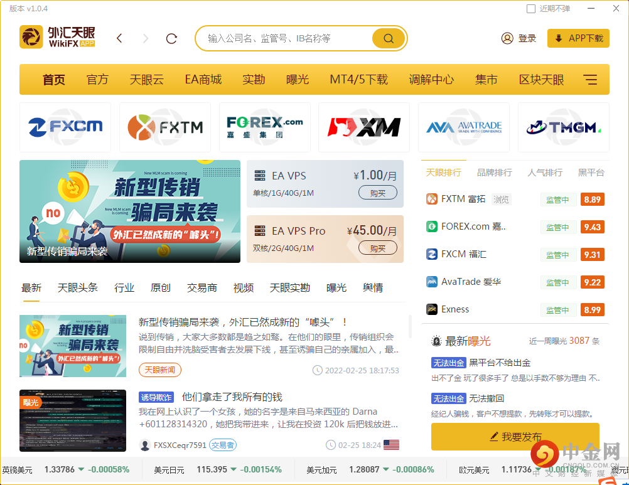Image resolution: width=629 pixels, height=485 pixels.
Task: Click the EA VPS server icon
Action: click(260, 176)
